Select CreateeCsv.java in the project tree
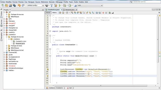This screenshot has height=90, width=161. (21, 41)
